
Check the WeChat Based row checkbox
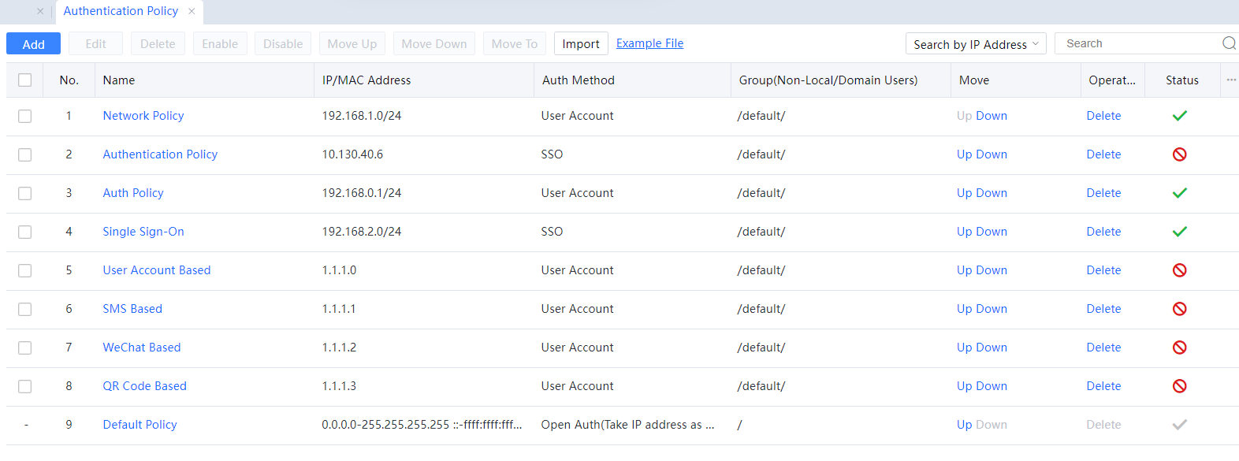25,348
